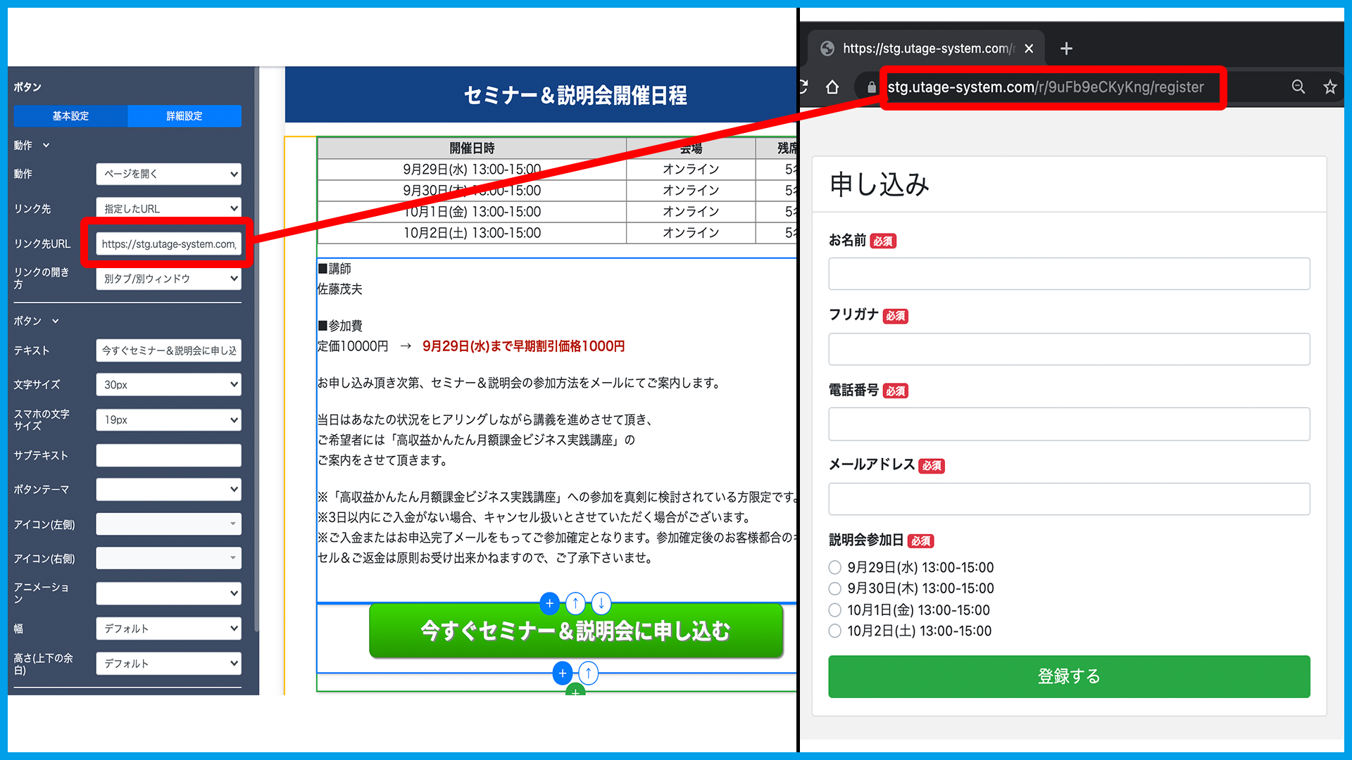Select the 9月29日(水) 13:00-15:00 radio option
The height and width of the screenshot is (760, 1352).
click(x=835, y=567)
